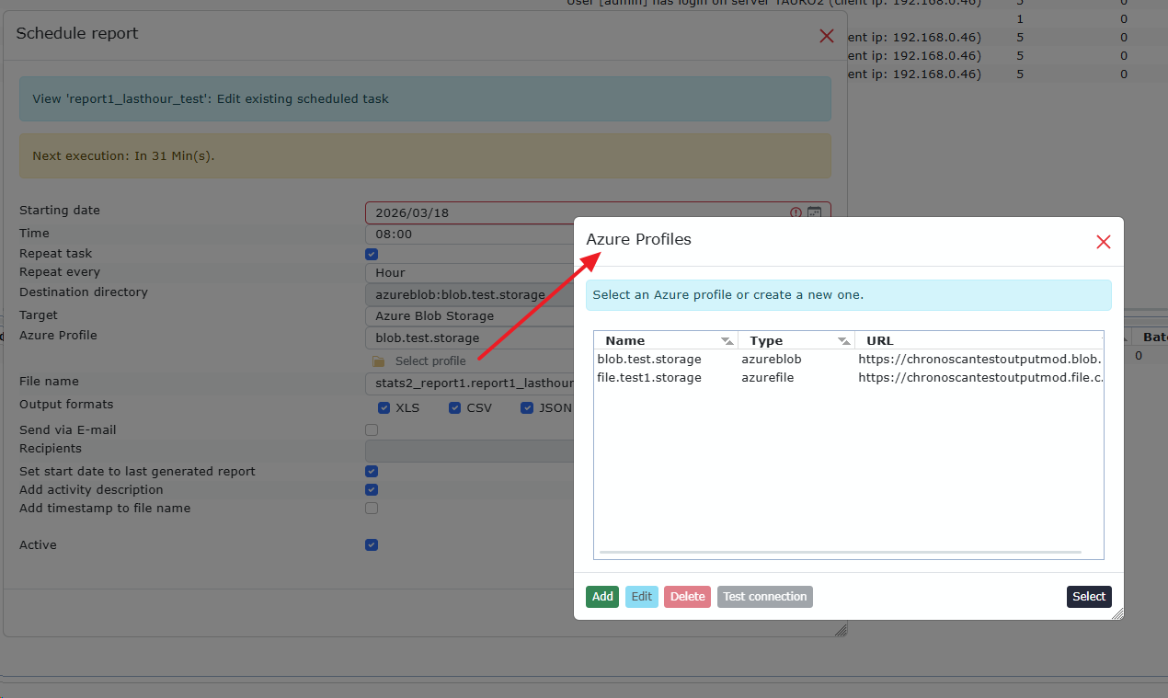Screen dimensions: 1168x698
Task: Click the dark Select button
Action: point(1089,597)
